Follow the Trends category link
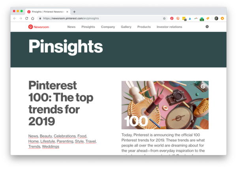 [x=34, y=147]
